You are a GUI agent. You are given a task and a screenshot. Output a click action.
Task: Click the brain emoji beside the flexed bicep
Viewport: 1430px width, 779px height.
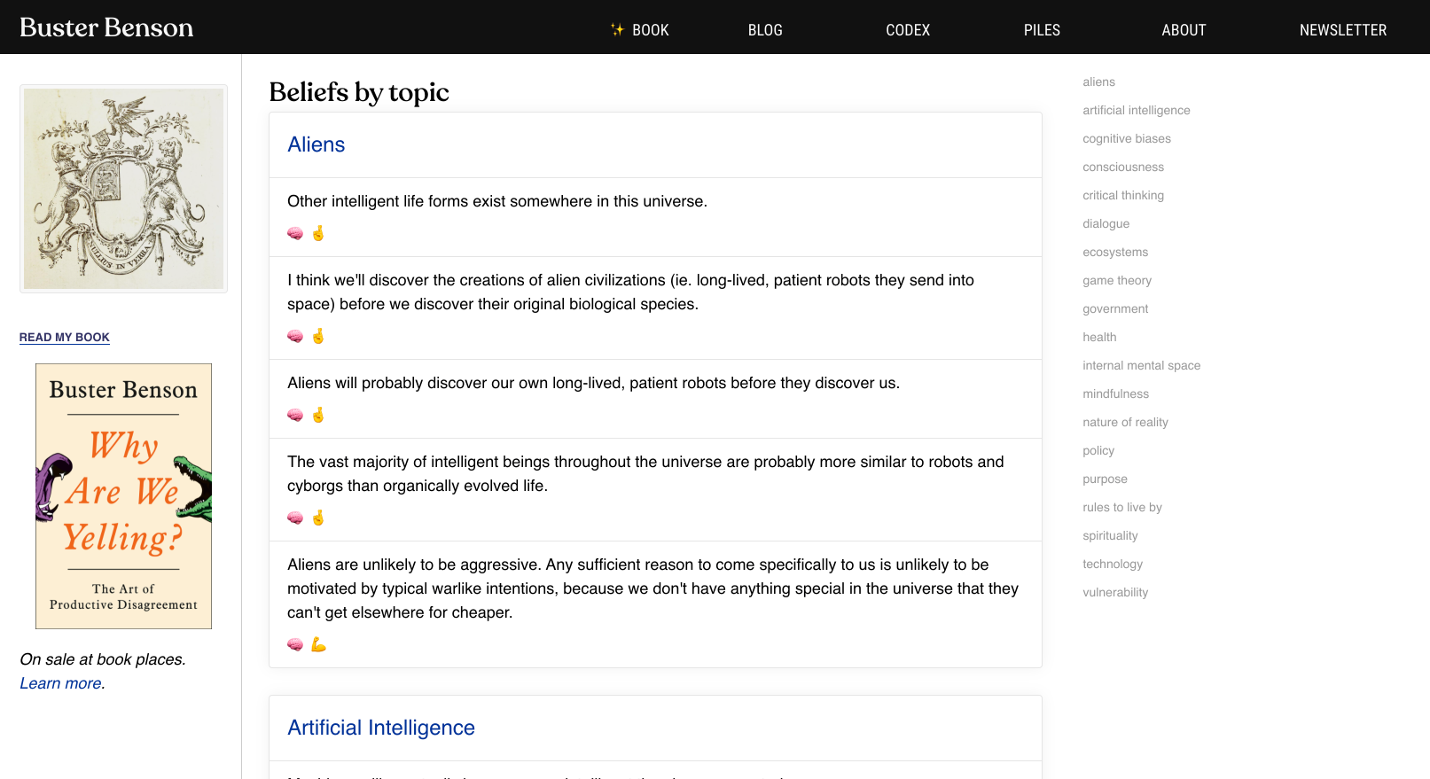295,644
